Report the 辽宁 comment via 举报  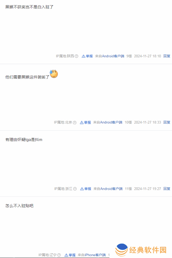[70, 255]
